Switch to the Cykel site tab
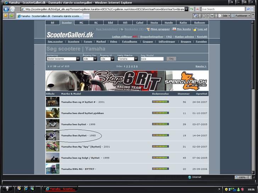This screenshot has height=193, width=258. (140, 23)
